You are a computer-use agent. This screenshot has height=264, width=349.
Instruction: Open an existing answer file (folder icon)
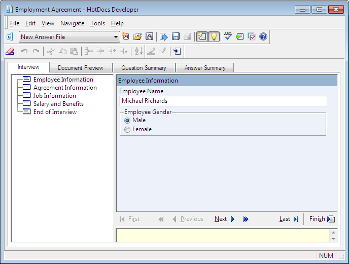click(137, 36)
